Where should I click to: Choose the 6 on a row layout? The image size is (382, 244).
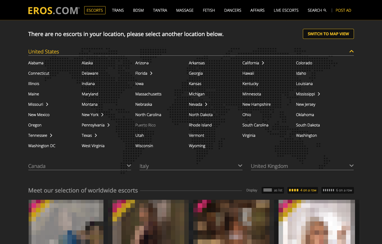tap(337, 190)
